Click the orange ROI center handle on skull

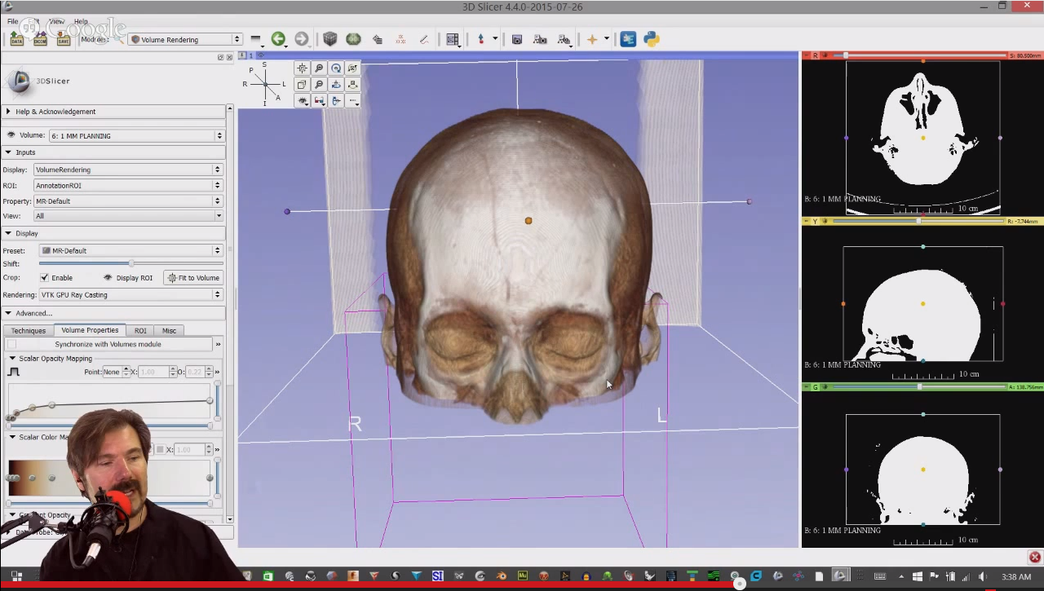click(529, 220)
